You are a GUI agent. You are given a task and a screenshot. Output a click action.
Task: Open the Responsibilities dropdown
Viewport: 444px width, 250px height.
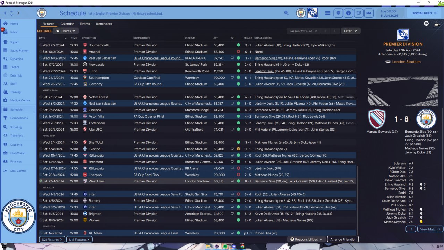pyautogui.click(x=306, y=239)
